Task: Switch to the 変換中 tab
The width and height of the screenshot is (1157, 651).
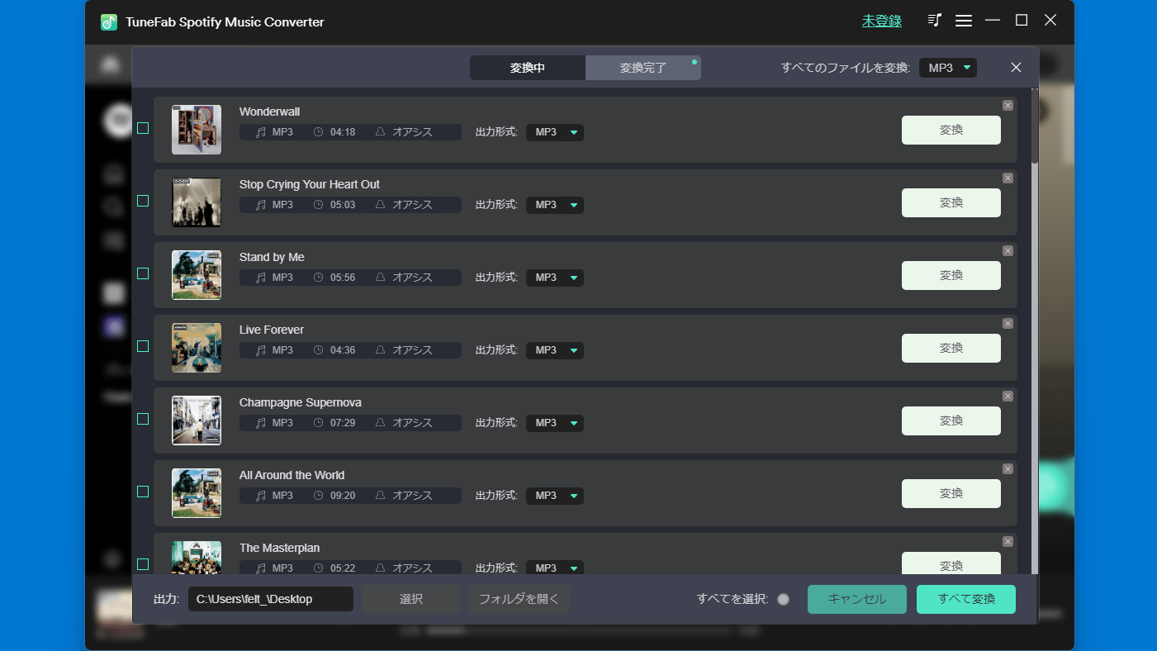Action: (528, 68)
